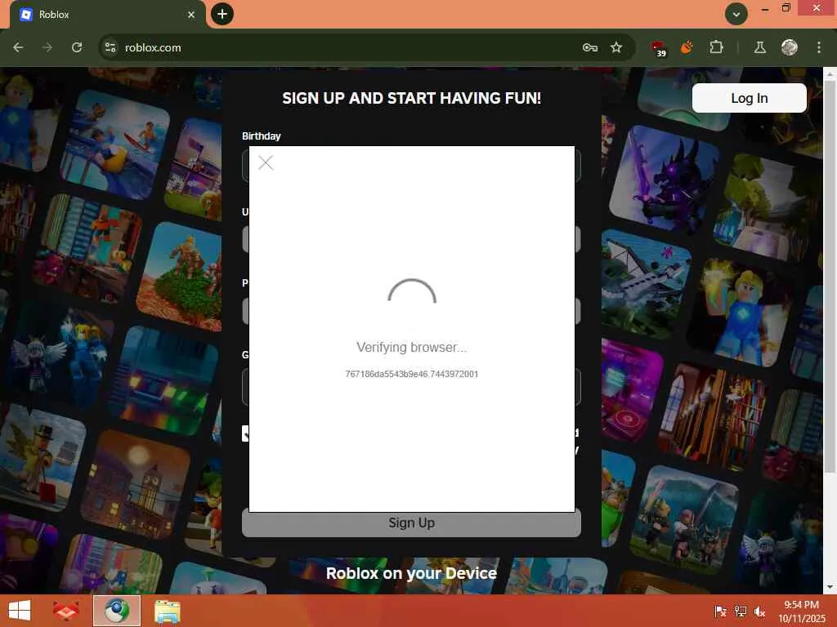Open the Chrome three-dot menu
837x627 pixels.
819,47
